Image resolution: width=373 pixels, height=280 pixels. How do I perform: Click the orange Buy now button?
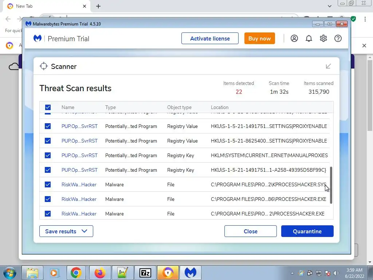click(x=259, y=38)
